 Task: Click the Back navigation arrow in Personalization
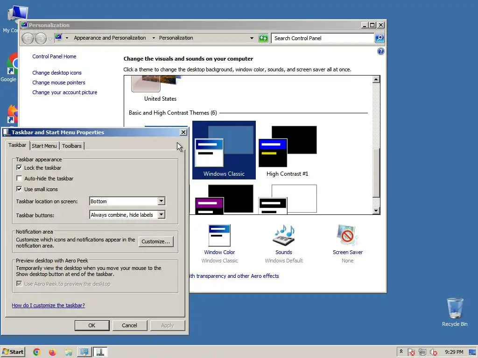point(28,38)
